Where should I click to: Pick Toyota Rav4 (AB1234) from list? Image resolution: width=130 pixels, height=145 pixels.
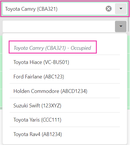pos(65,134)
